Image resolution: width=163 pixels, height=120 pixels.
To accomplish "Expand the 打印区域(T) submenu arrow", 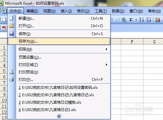I will 107,65.
